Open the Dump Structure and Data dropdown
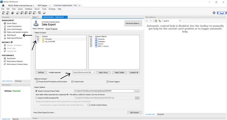Viewport: 227px width, 120px height. [84, 72]
